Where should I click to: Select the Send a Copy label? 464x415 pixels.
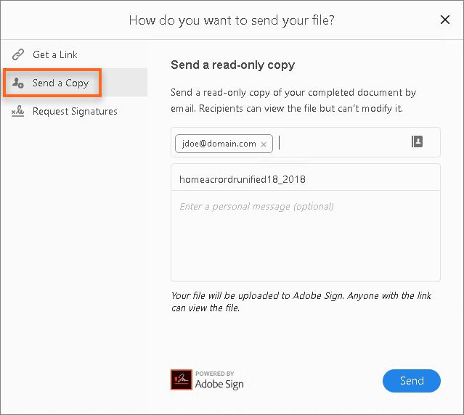tap(60, 83)
